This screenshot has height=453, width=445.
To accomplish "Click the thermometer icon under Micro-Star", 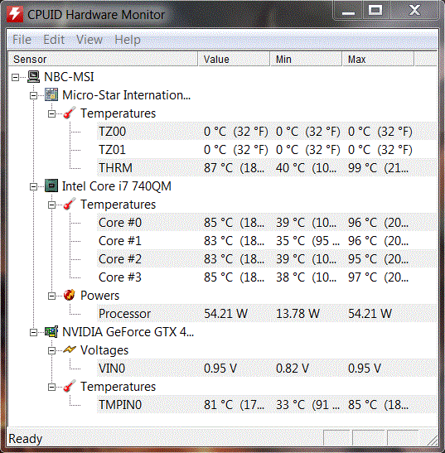I will coord(70,113).
